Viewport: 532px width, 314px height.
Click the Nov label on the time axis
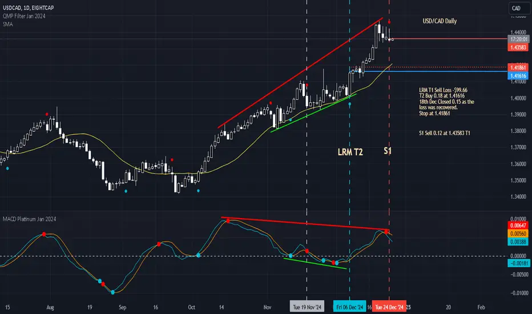tap(267, 307)
